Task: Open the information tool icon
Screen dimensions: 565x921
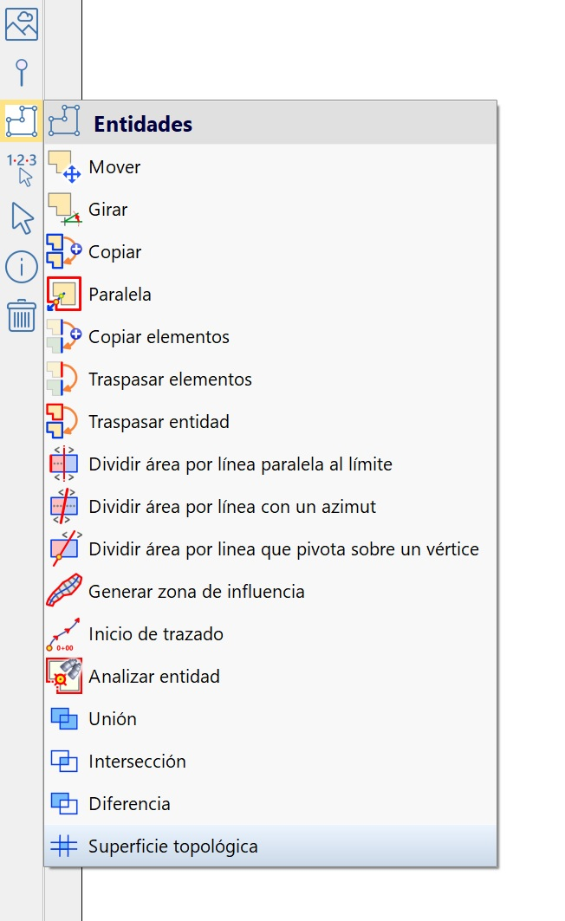Action: tap(22, 266)
